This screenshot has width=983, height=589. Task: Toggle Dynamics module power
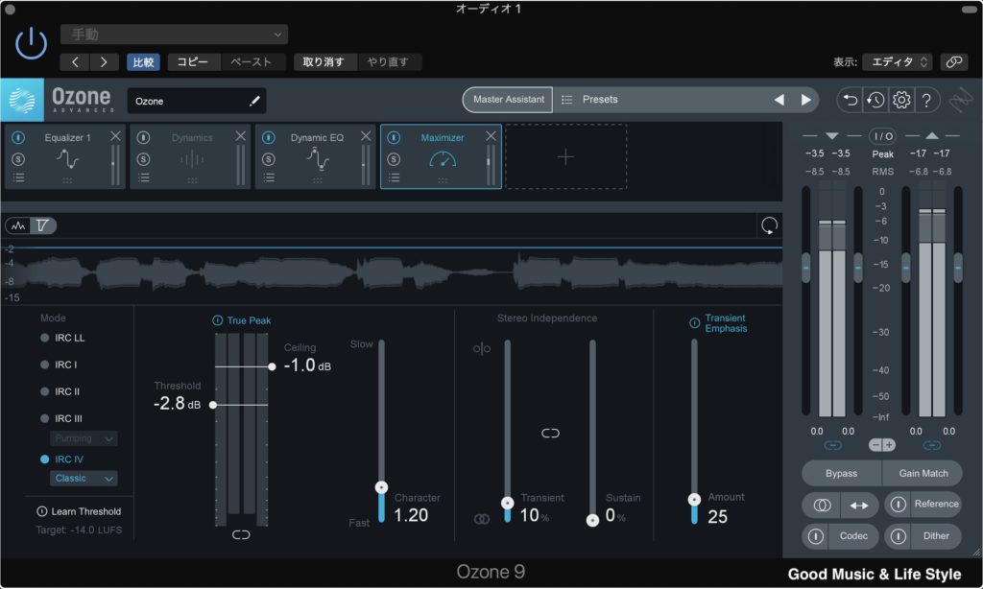(143, 137)
